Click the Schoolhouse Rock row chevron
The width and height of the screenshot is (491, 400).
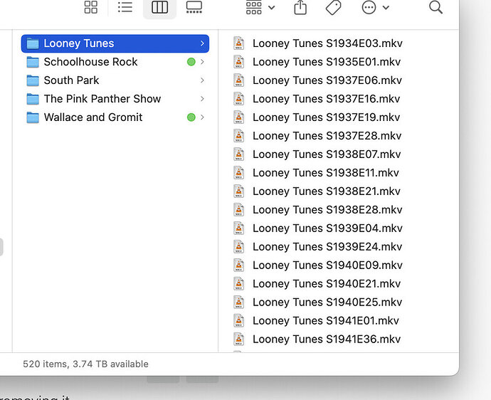202,62
